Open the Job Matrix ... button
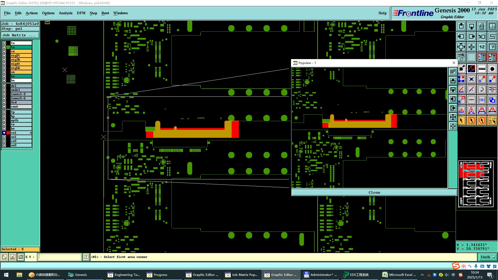 pyautogui.click(x=20, y=35)
